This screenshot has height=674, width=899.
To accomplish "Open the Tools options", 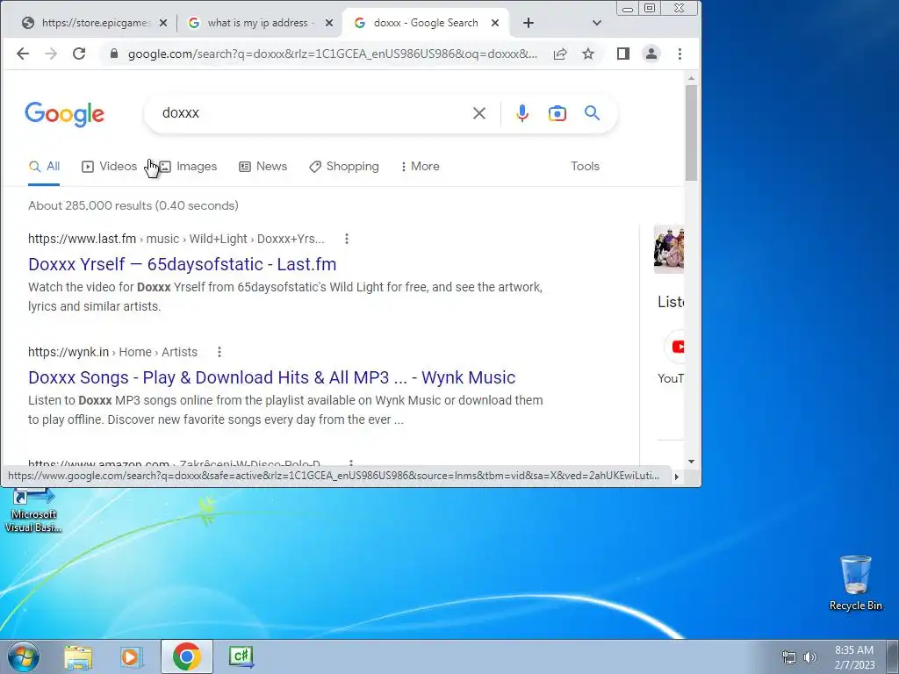I will click(x=585, y=166).
